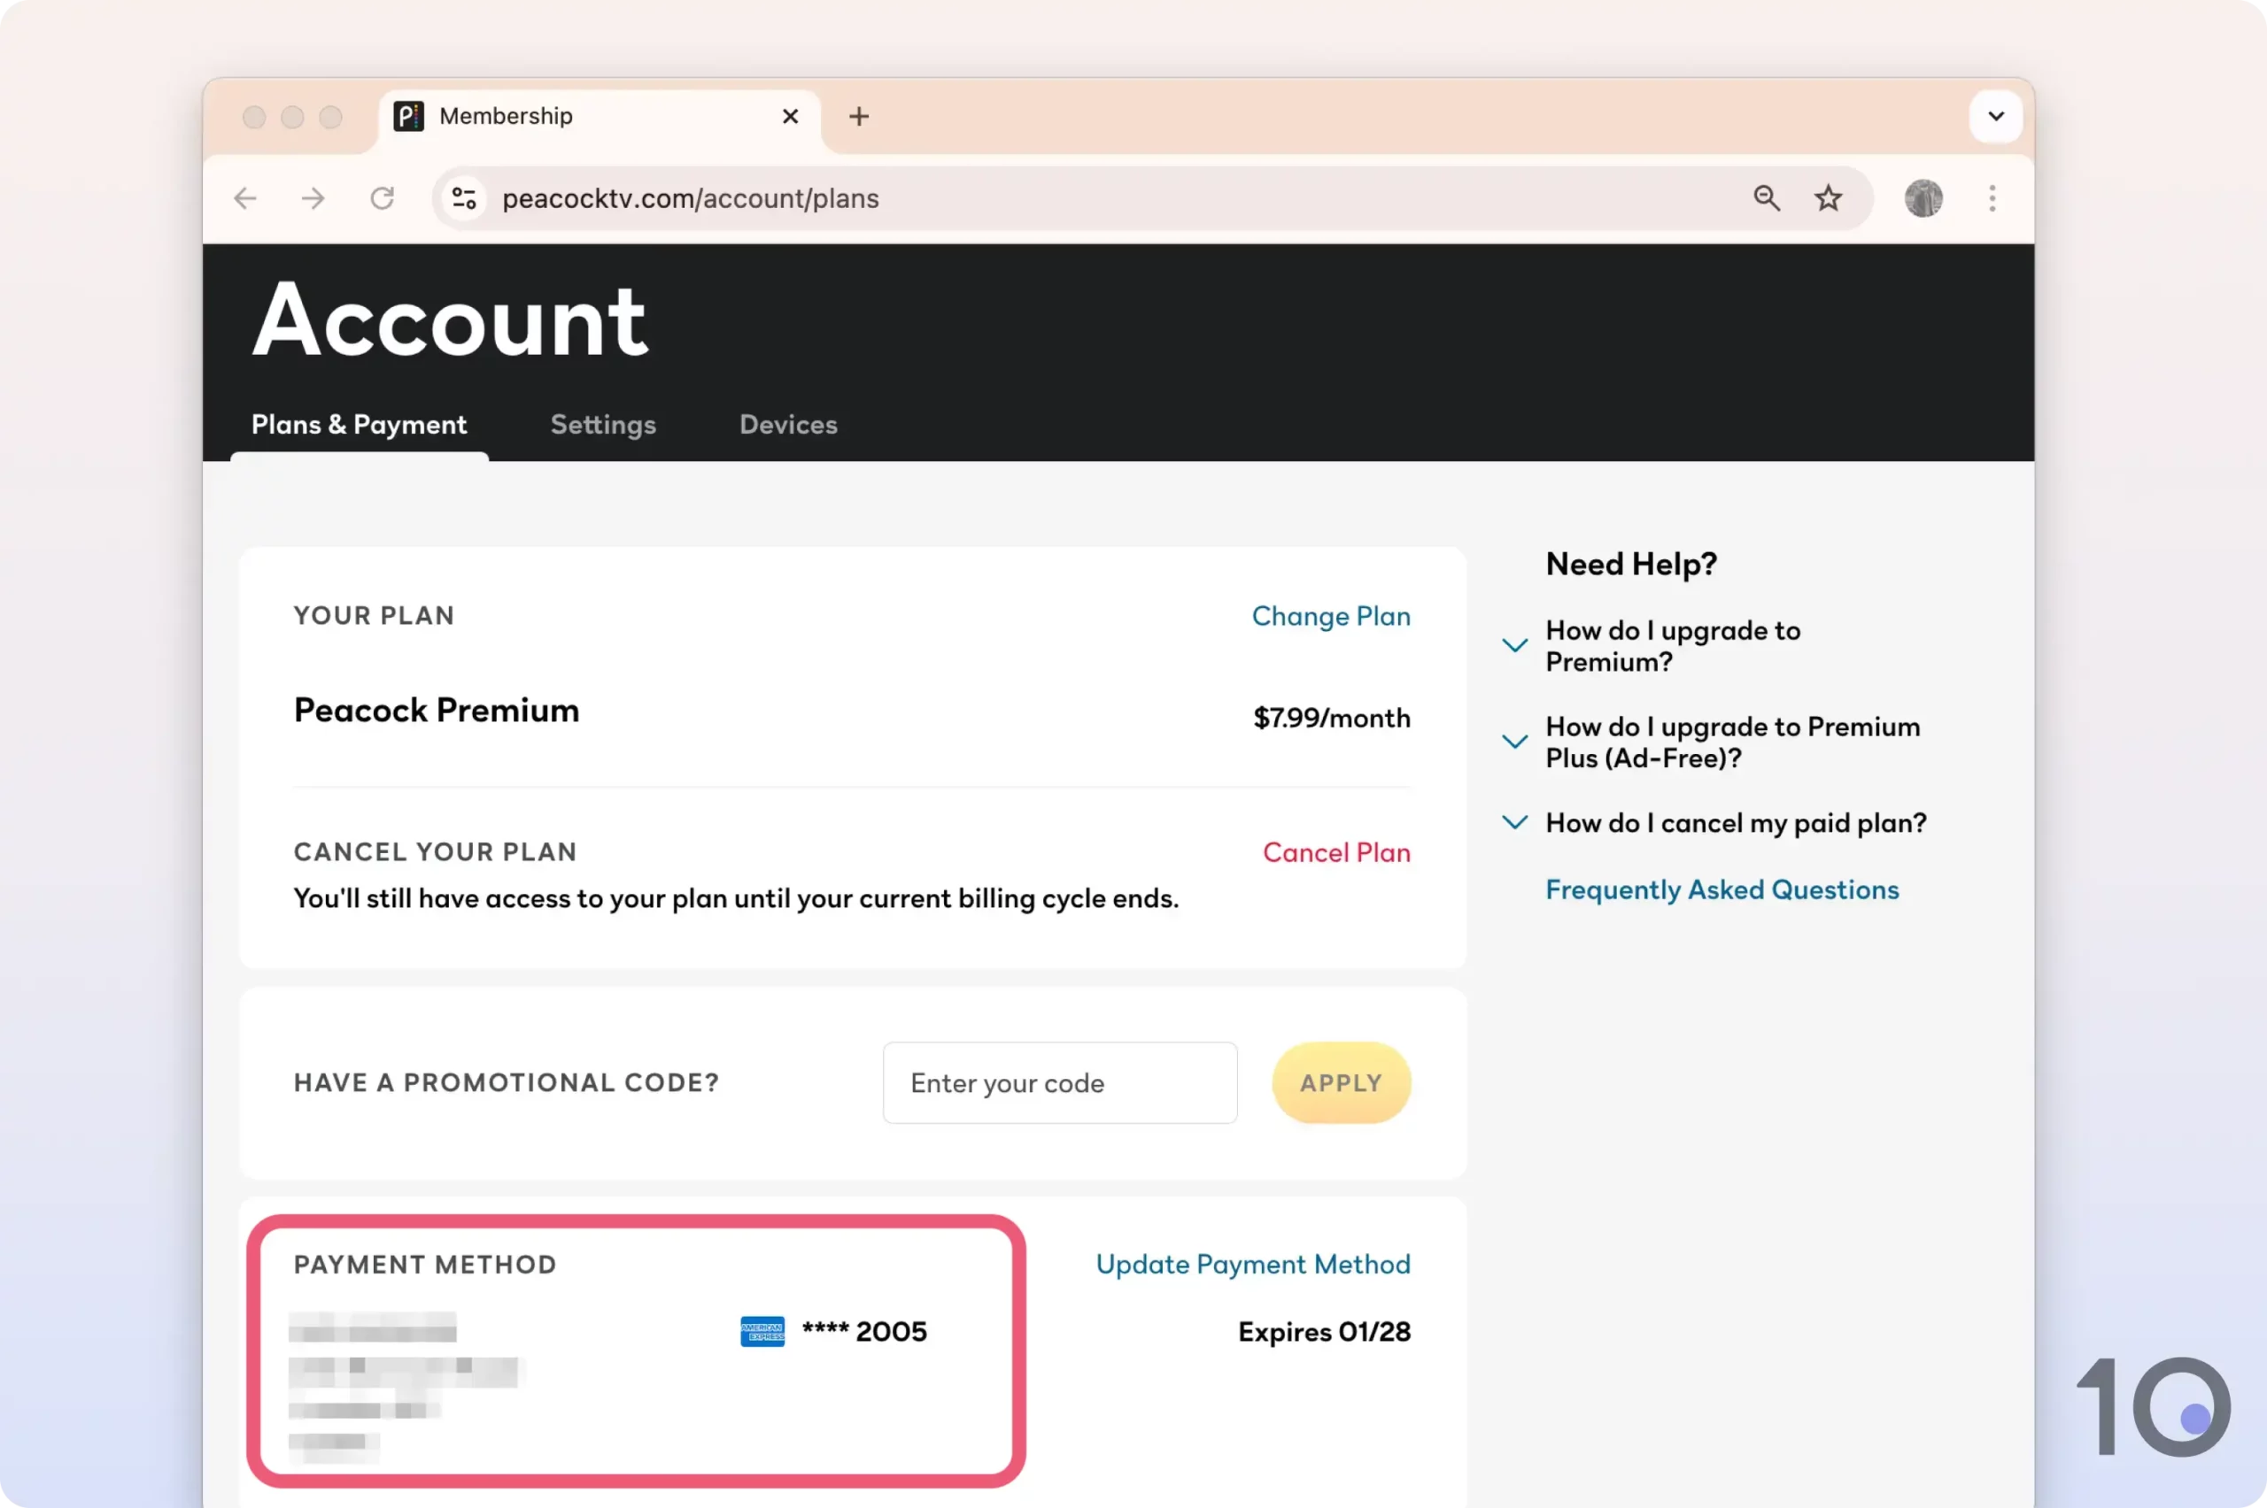
Task: Expand 'How do I upgrade to Premium?'
Action: coord(1515,645)
